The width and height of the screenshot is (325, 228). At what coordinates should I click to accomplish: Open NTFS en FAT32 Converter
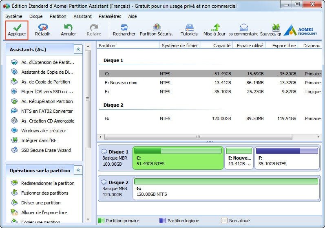[42, 111]
